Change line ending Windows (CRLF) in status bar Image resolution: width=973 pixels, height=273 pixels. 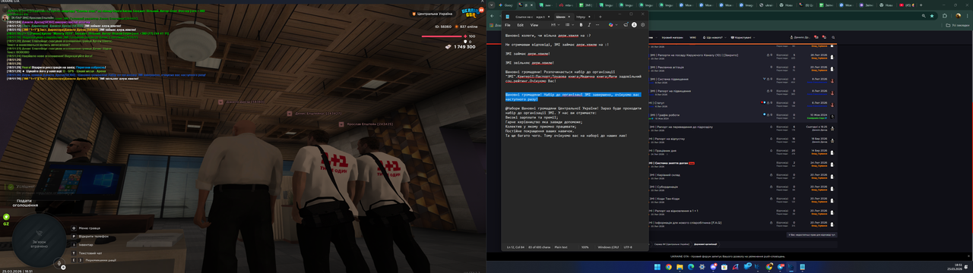click(608, 247)
